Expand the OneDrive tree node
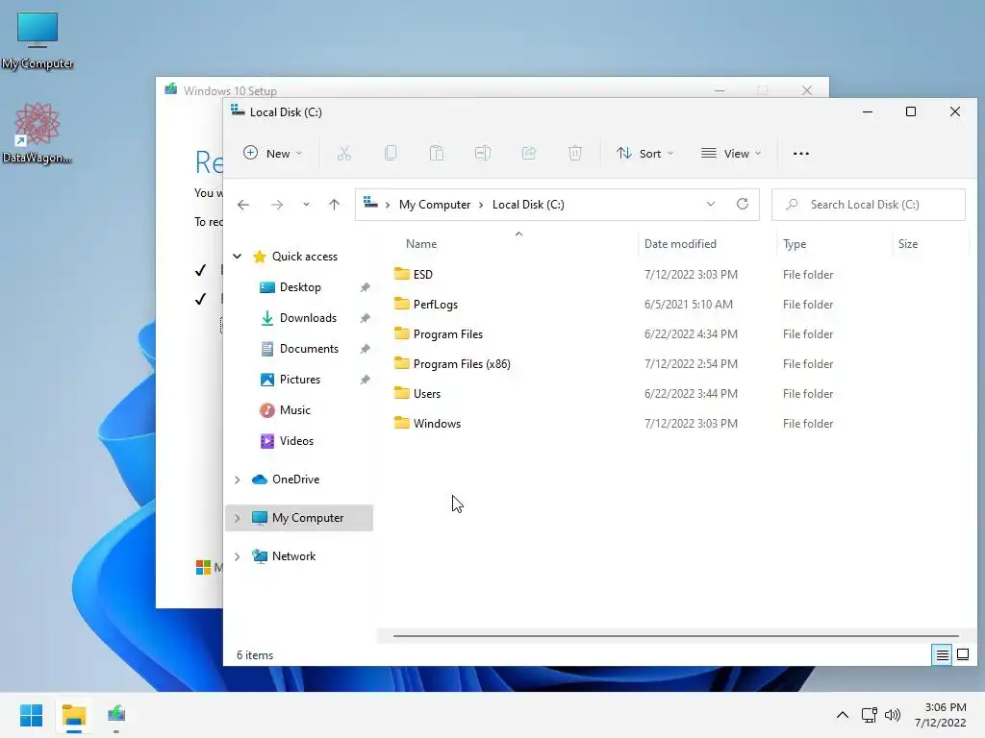Image resolution: width=985 pixels, height=738 pixels. pos(238,480)
